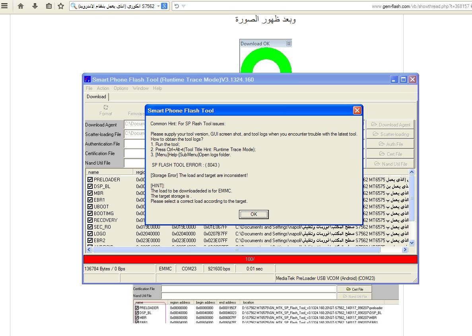The image size is (472, 336).
Task: Toggle the SEC_RO checkbox
Action: (90, 227)
